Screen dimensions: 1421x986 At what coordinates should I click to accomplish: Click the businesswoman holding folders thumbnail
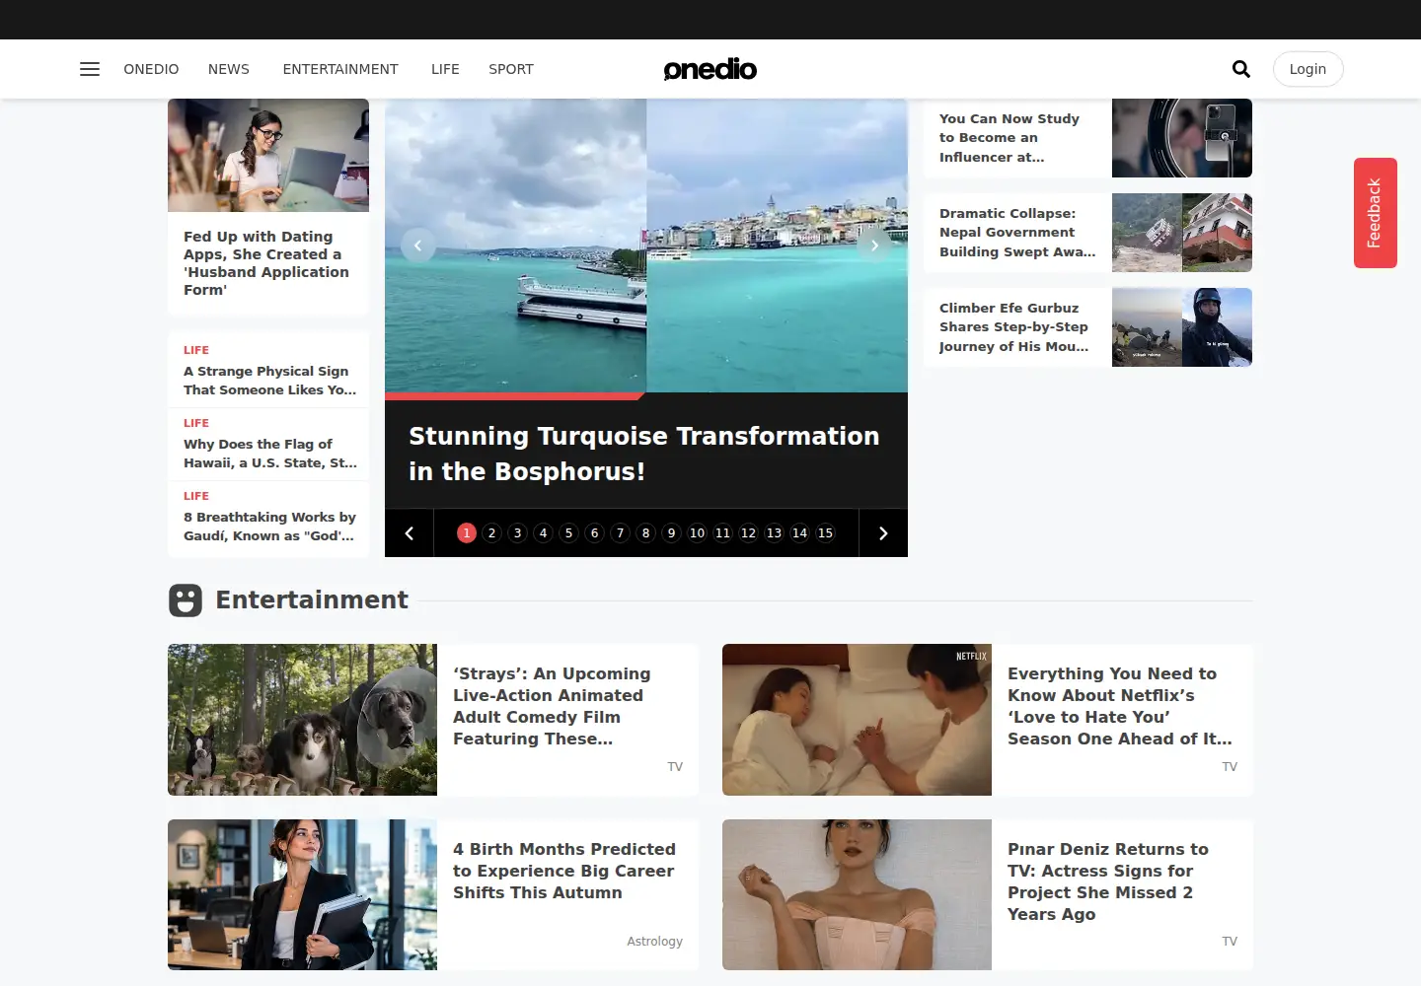pyautogui.click(x=302, y=895)
